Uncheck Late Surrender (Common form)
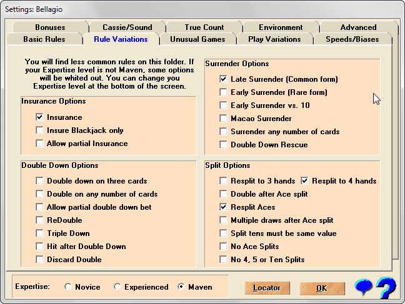The height and width of the screenshot is (304, 405). (x=223, y=79)
